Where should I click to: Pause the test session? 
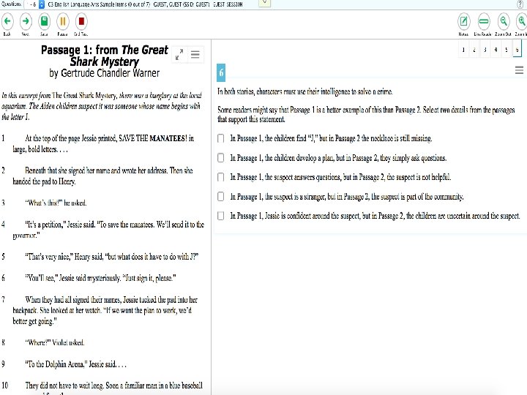point(62,21)
